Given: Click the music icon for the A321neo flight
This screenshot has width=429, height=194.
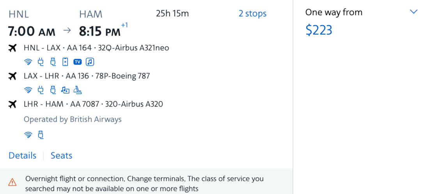Looking at the screenshot, I should pos(90,62).
